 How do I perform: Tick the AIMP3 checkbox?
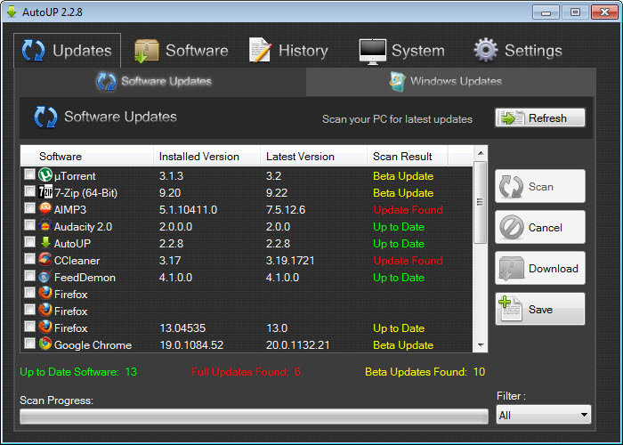click(x=29, y=207)
